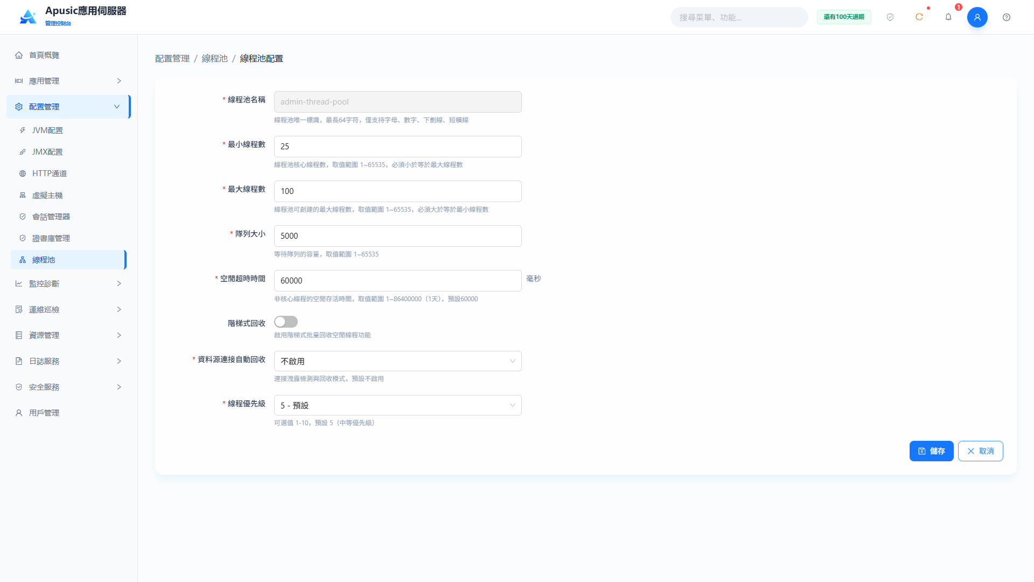Viewport: 1034px width, 582px height.
Task: Click the 最大線程數 input field
Action: coord(398,191)
